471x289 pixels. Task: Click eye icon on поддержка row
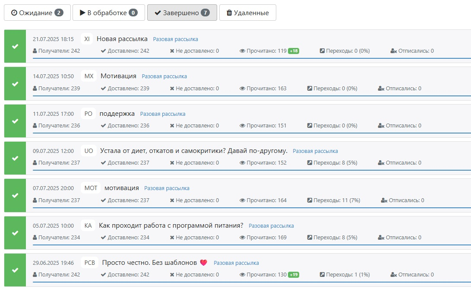pyautogui.click(x=242, y=126)
